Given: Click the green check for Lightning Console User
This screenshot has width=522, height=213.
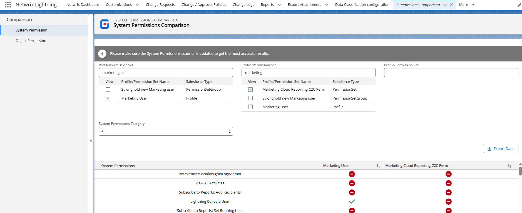Looking at the screenshot, I should [352, 202].
